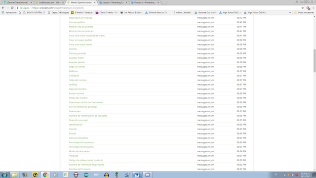Image resolution: width=316 pixels, height=178 pixels.
Task: Open the BANCO CENTRAL bookmark
Action: pos(34,12)
